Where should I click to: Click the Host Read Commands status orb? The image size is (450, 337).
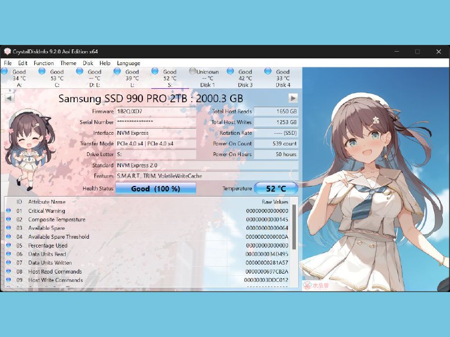[8, 271]
